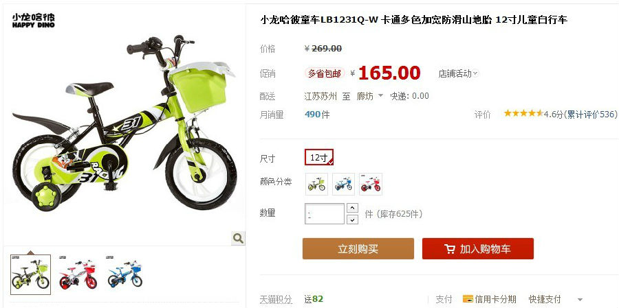Click the shopping cart icon in red button
Screen dimensions: 619x308
click(x=449, y=249)
